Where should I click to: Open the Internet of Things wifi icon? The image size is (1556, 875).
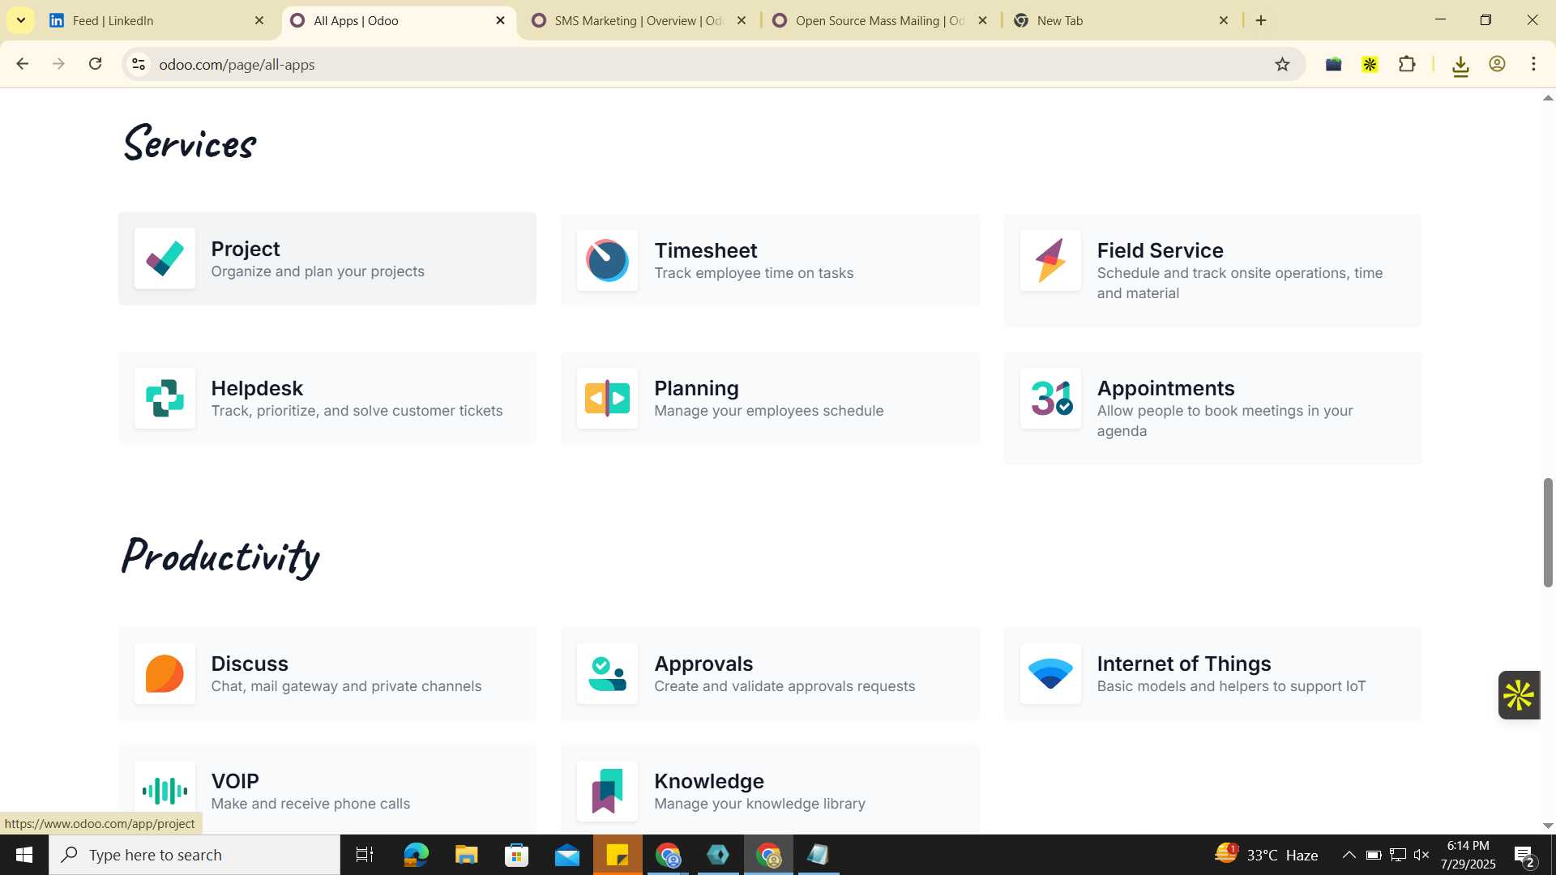tap(1050, 674)
